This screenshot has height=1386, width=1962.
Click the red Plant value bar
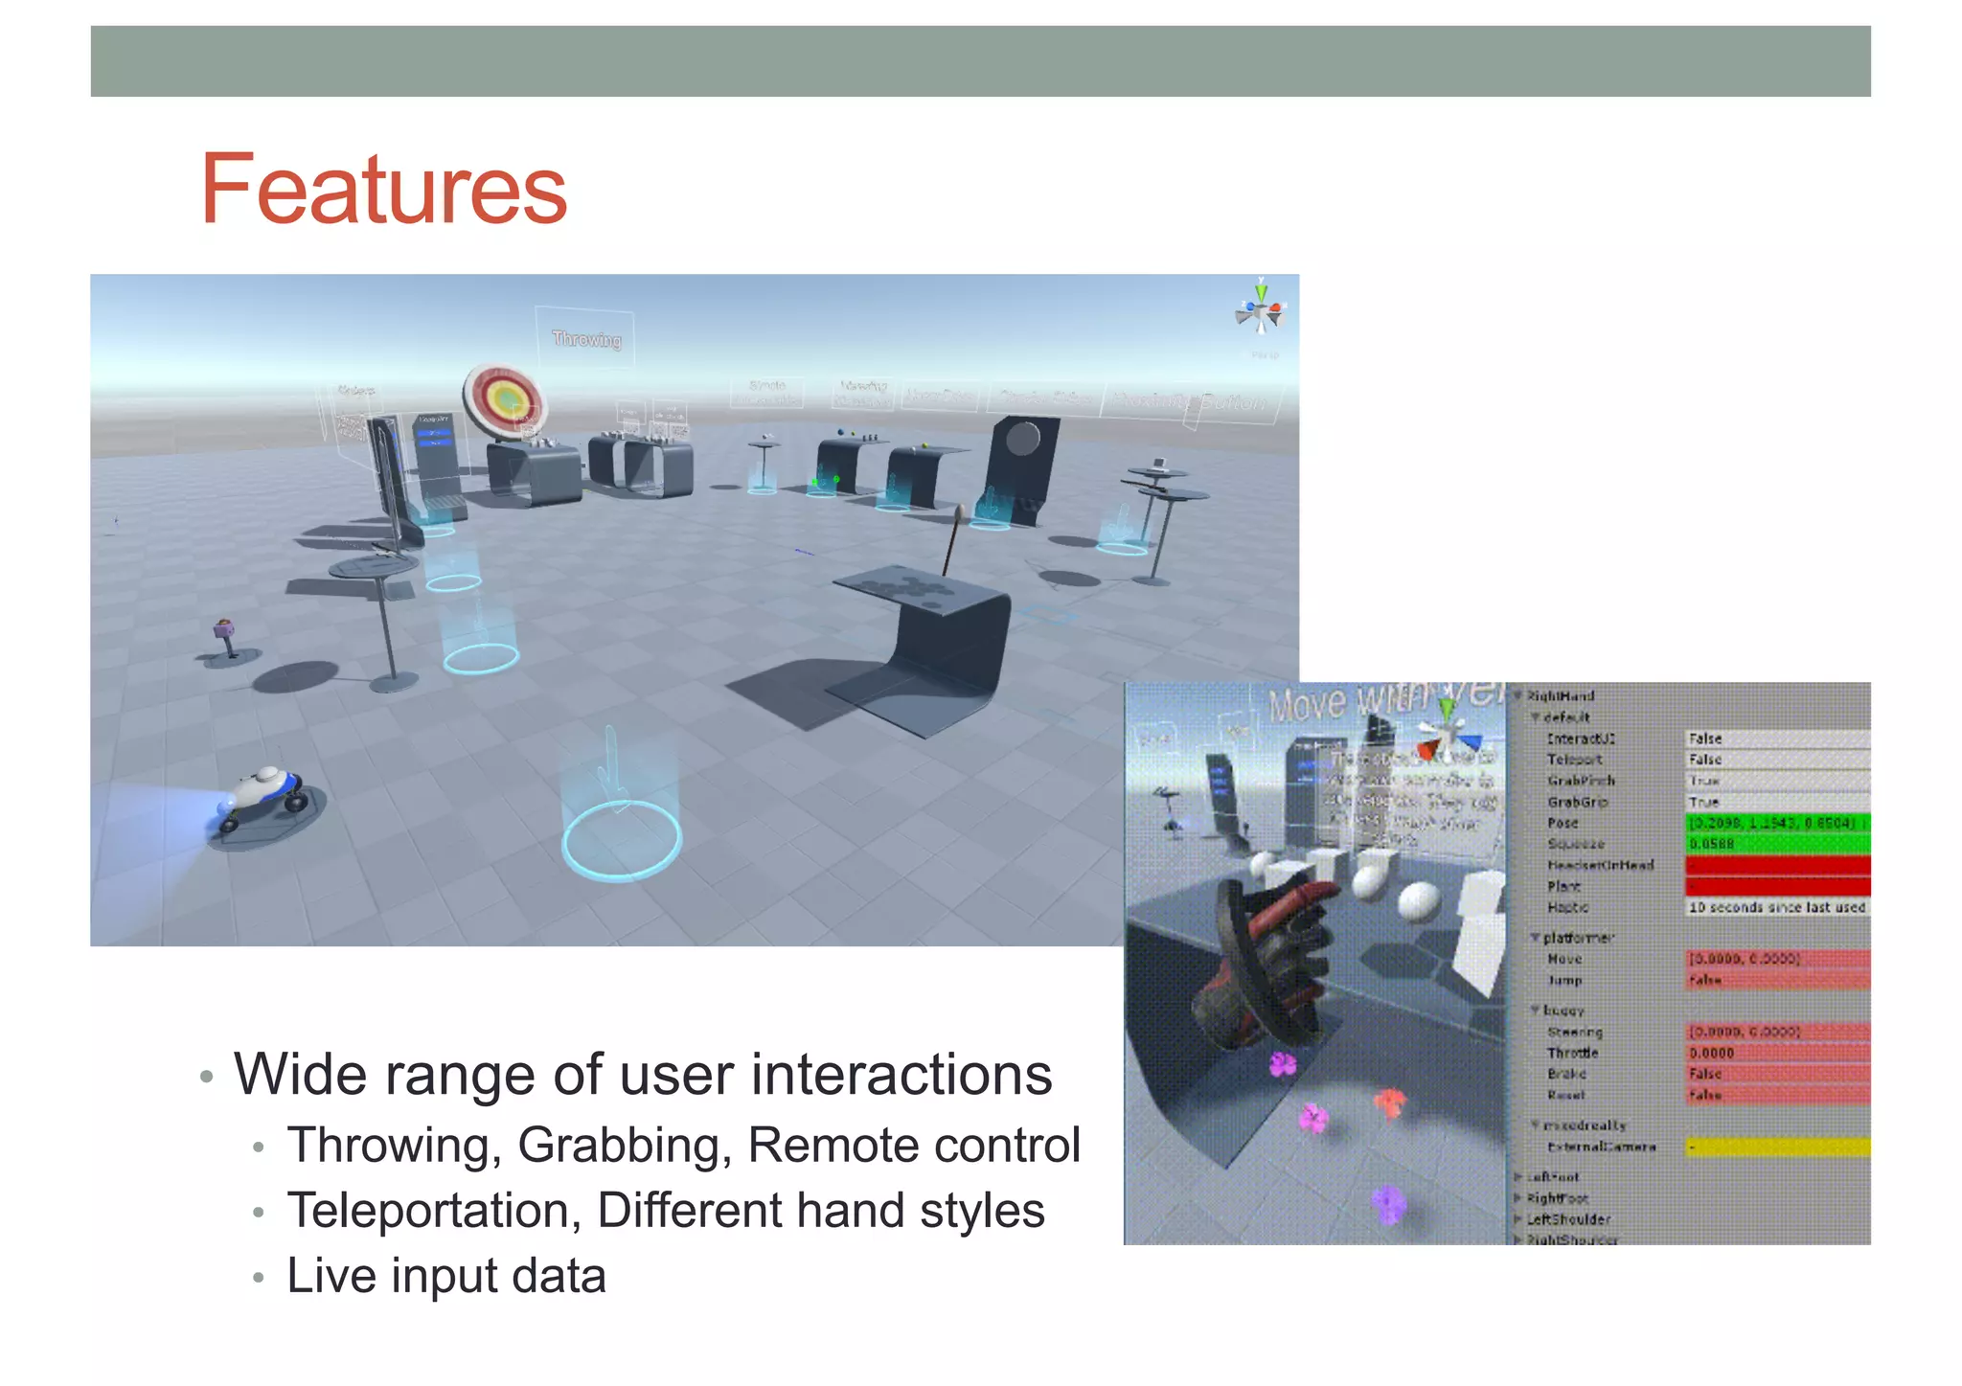(x=1777, y=886)
